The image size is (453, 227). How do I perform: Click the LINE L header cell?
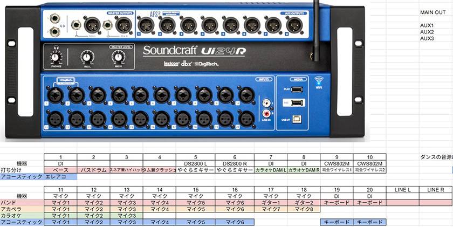402,190
